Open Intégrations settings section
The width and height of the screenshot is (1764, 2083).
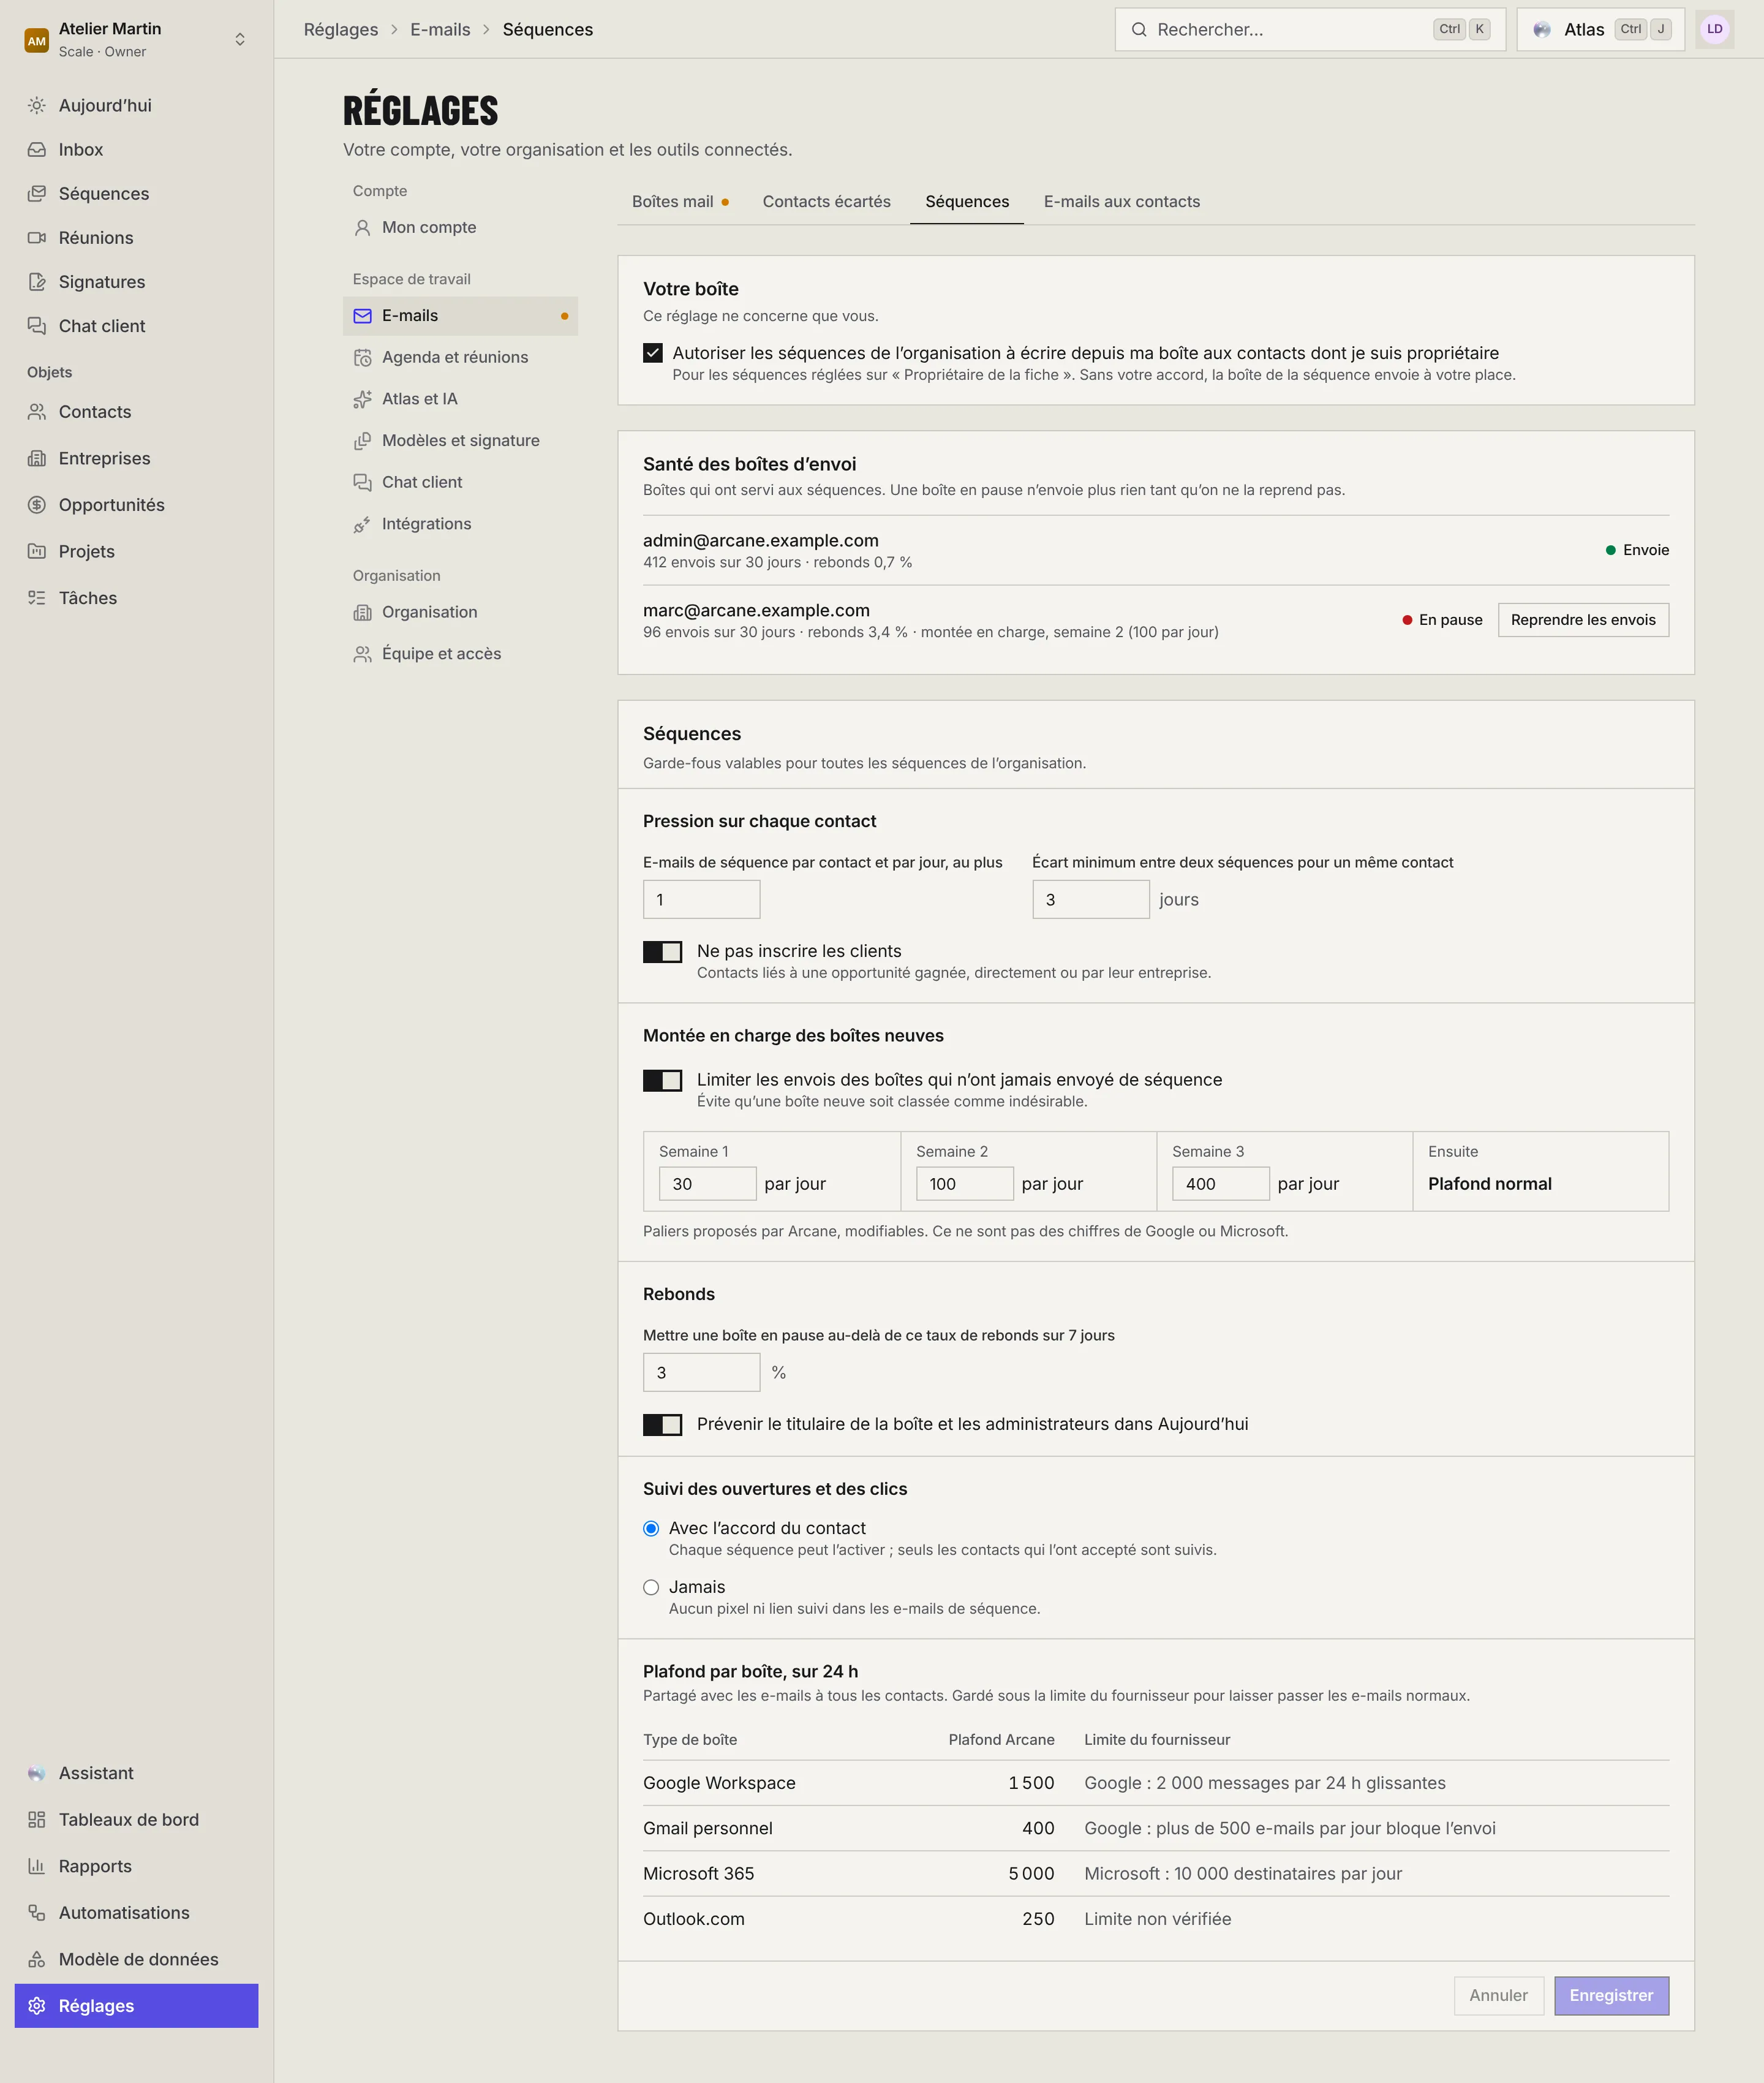pyautogui.click(x=460, y=524)
